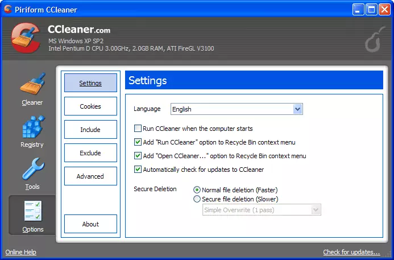This screenshot has width=394, height=260.
Task: Choose Normal file deletion (Faster)
Action: coord(197,190)
